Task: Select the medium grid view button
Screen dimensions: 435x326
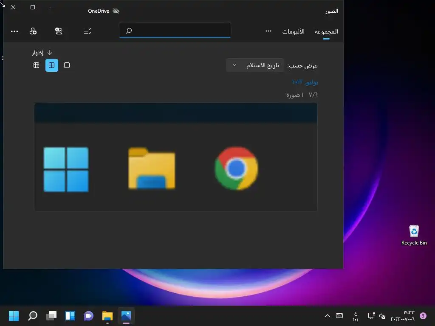Action: (x=52, y=65)
